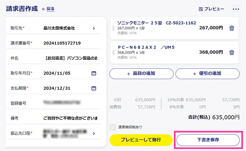Grab the drag handle of PC-N682AX2 item
Screen dimensions: 246x151
pyautogui.click(x=113, y=52)
